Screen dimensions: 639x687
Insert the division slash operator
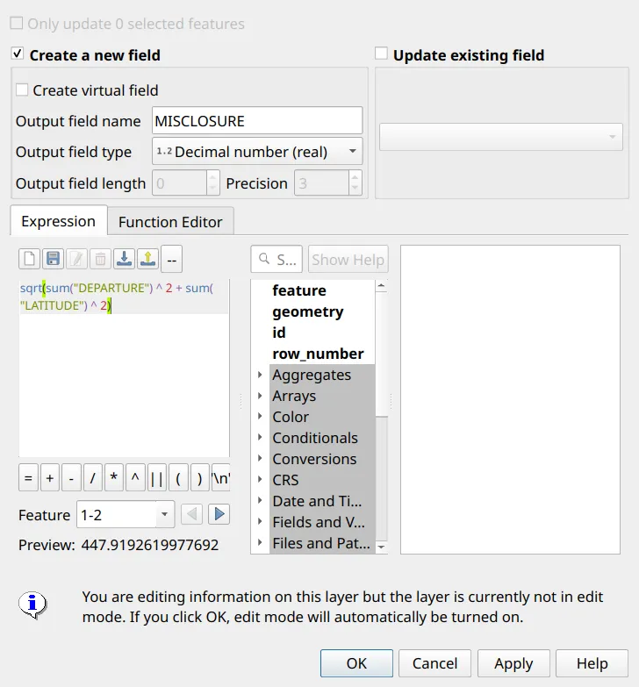(93, 477)
